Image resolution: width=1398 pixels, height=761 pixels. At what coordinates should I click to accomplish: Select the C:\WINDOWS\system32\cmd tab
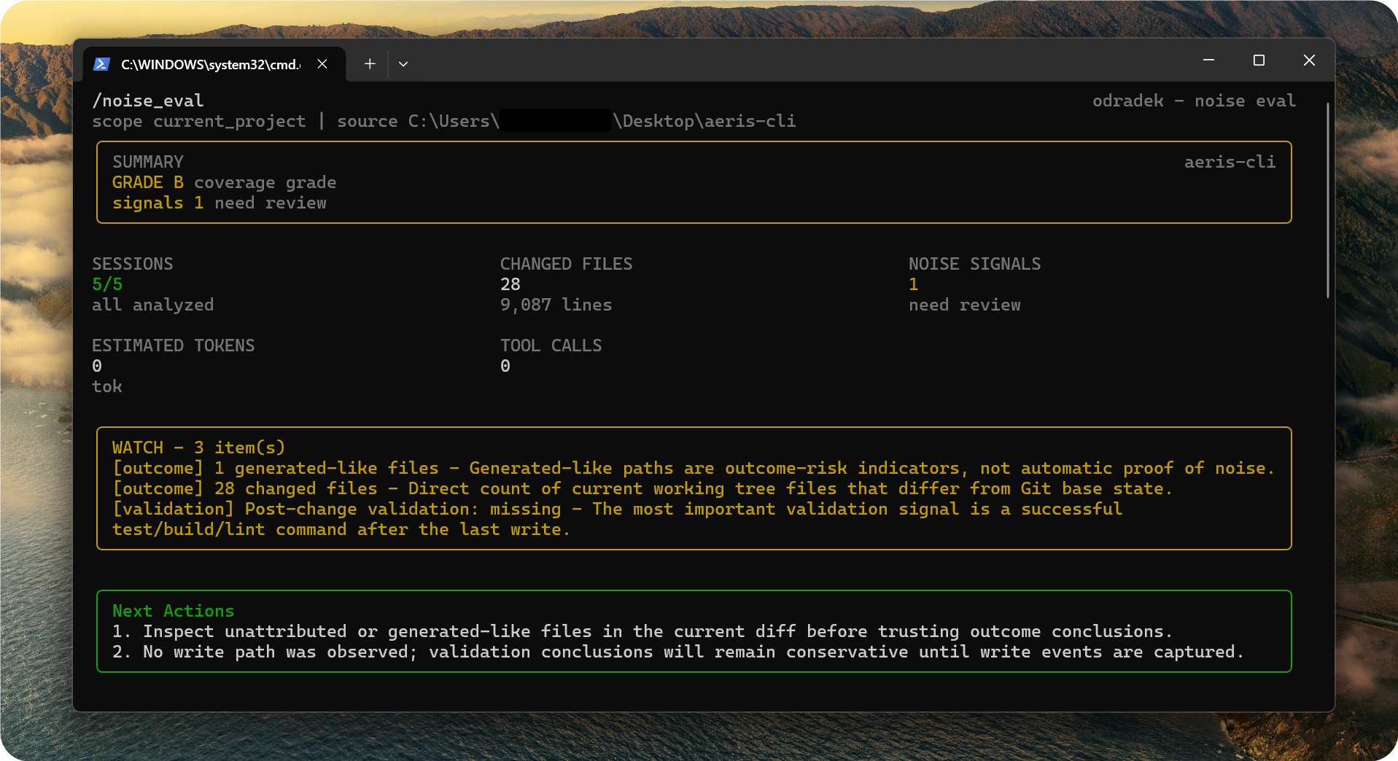tap(214, 64)
